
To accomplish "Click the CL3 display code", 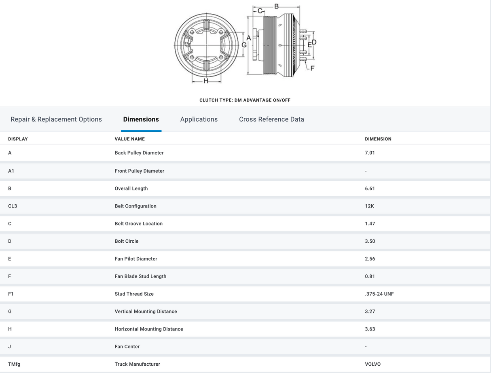I will (13, 206).
